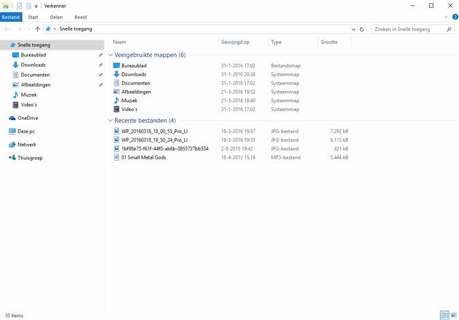Click the Forward navigation arrow
459x320 pixels.
pos(19,29)
